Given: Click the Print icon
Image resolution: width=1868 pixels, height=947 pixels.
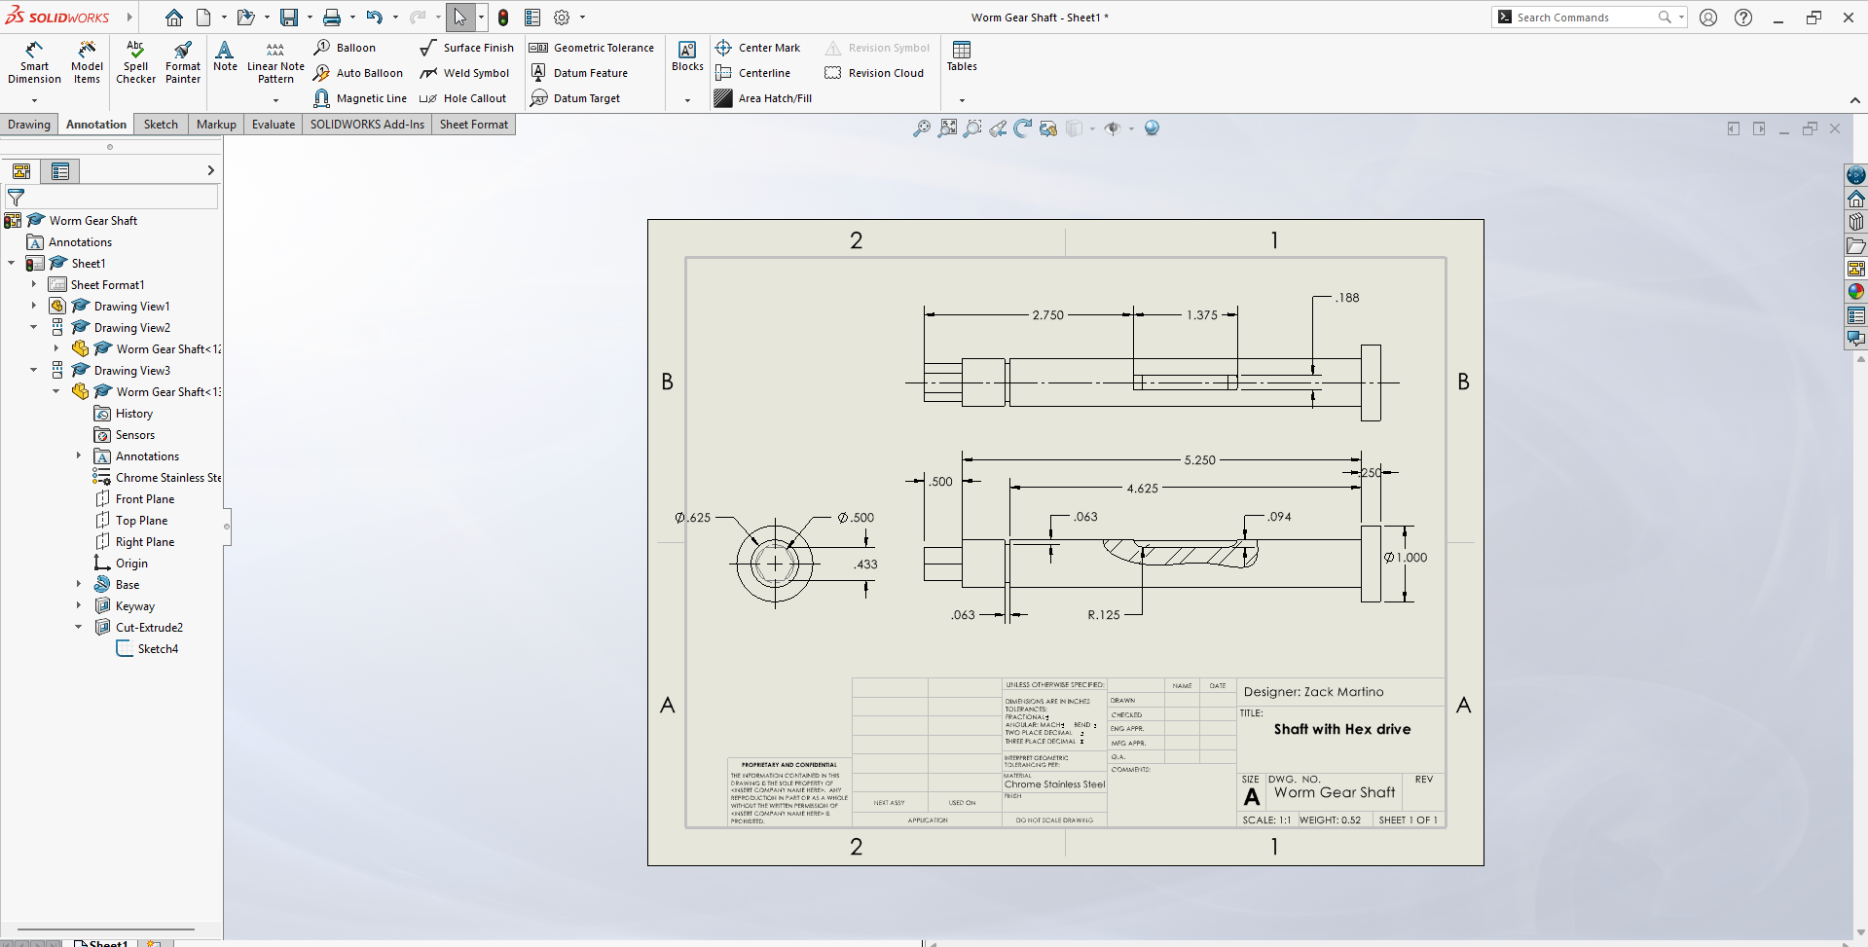Looking at the screenshot, I should (x=332, y=18).
